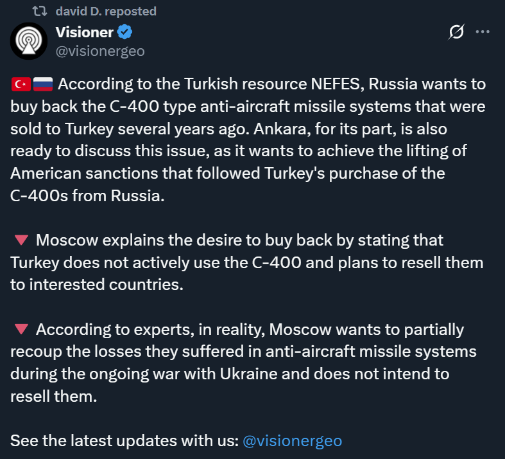Click the repost arrows icon at top

click(39, 11)
